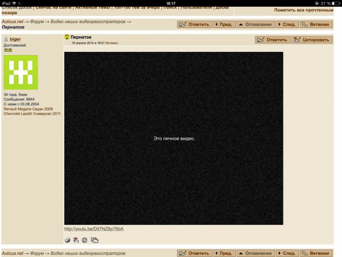Open biger's green avatar image
Screen dimensions: 342x257
(21, 72)
